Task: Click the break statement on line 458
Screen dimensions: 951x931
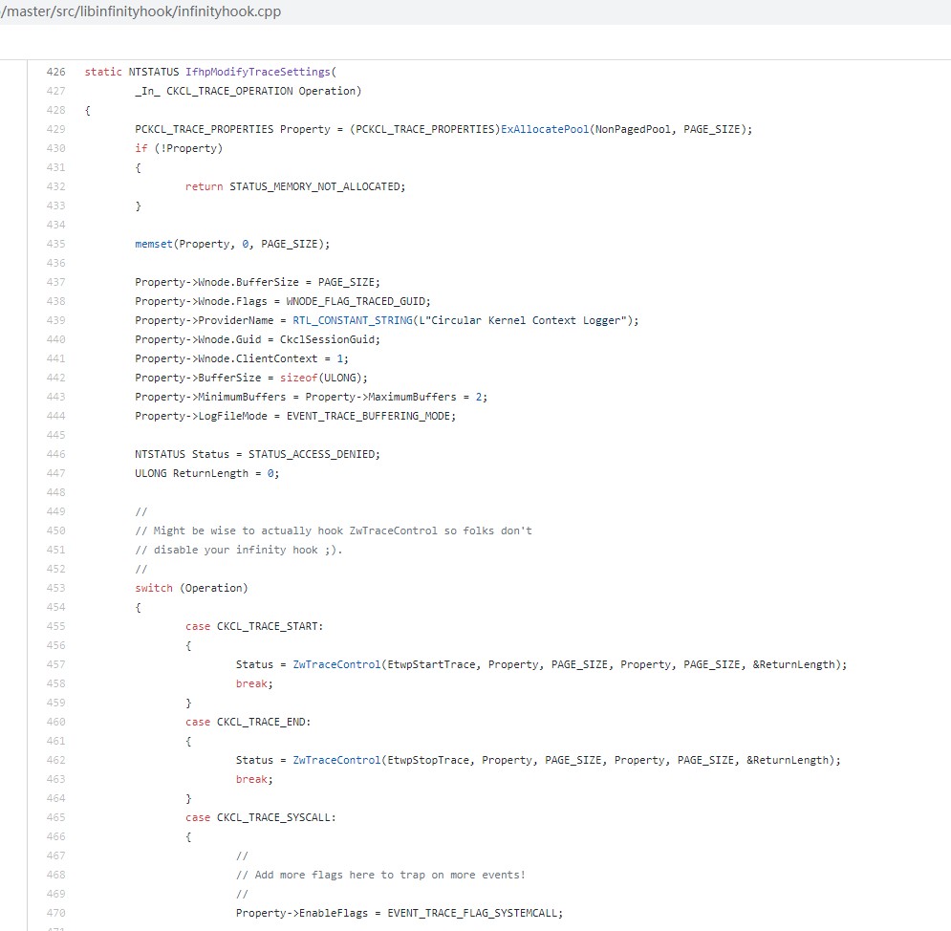Action: click(254, 683)
